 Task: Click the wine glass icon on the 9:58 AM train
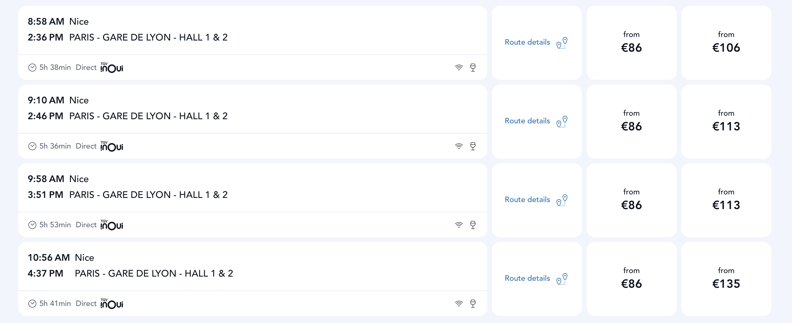pyautogui.click(x=473, y=225)
